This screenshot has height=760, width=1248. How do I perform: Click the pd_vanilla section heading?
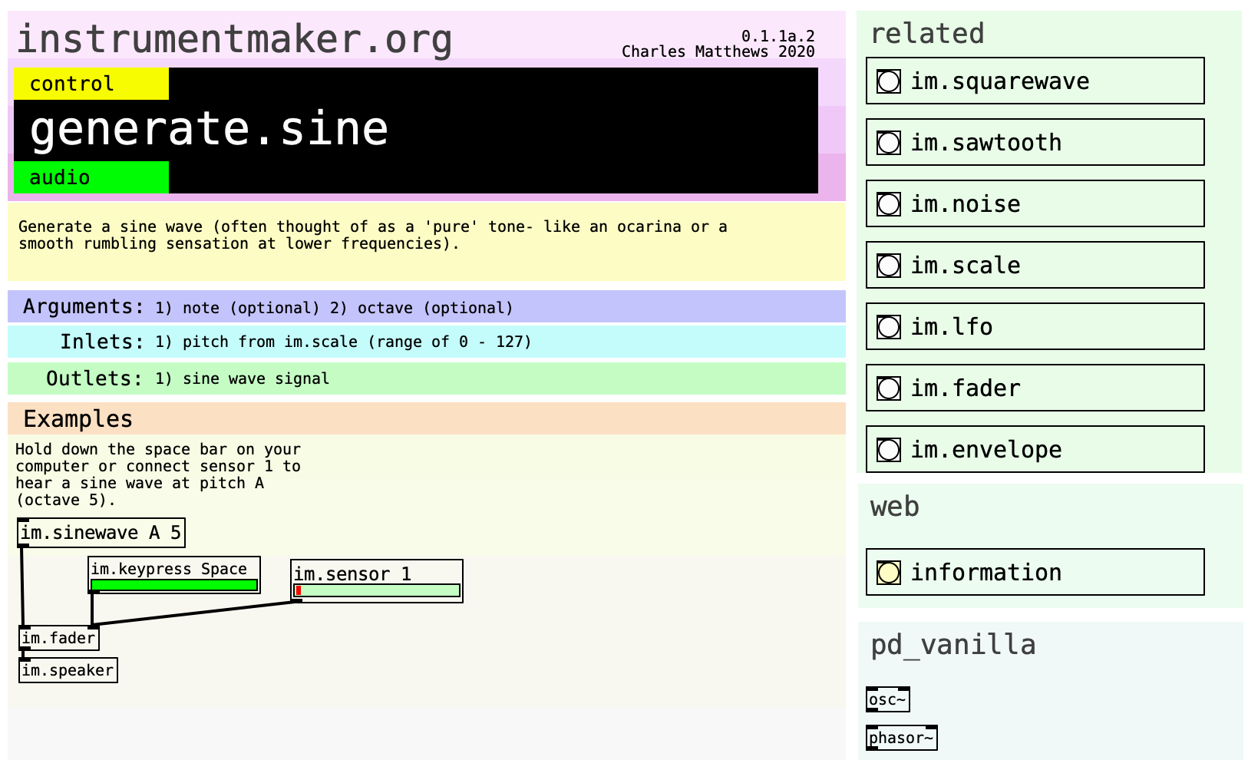tap(953, 645)
